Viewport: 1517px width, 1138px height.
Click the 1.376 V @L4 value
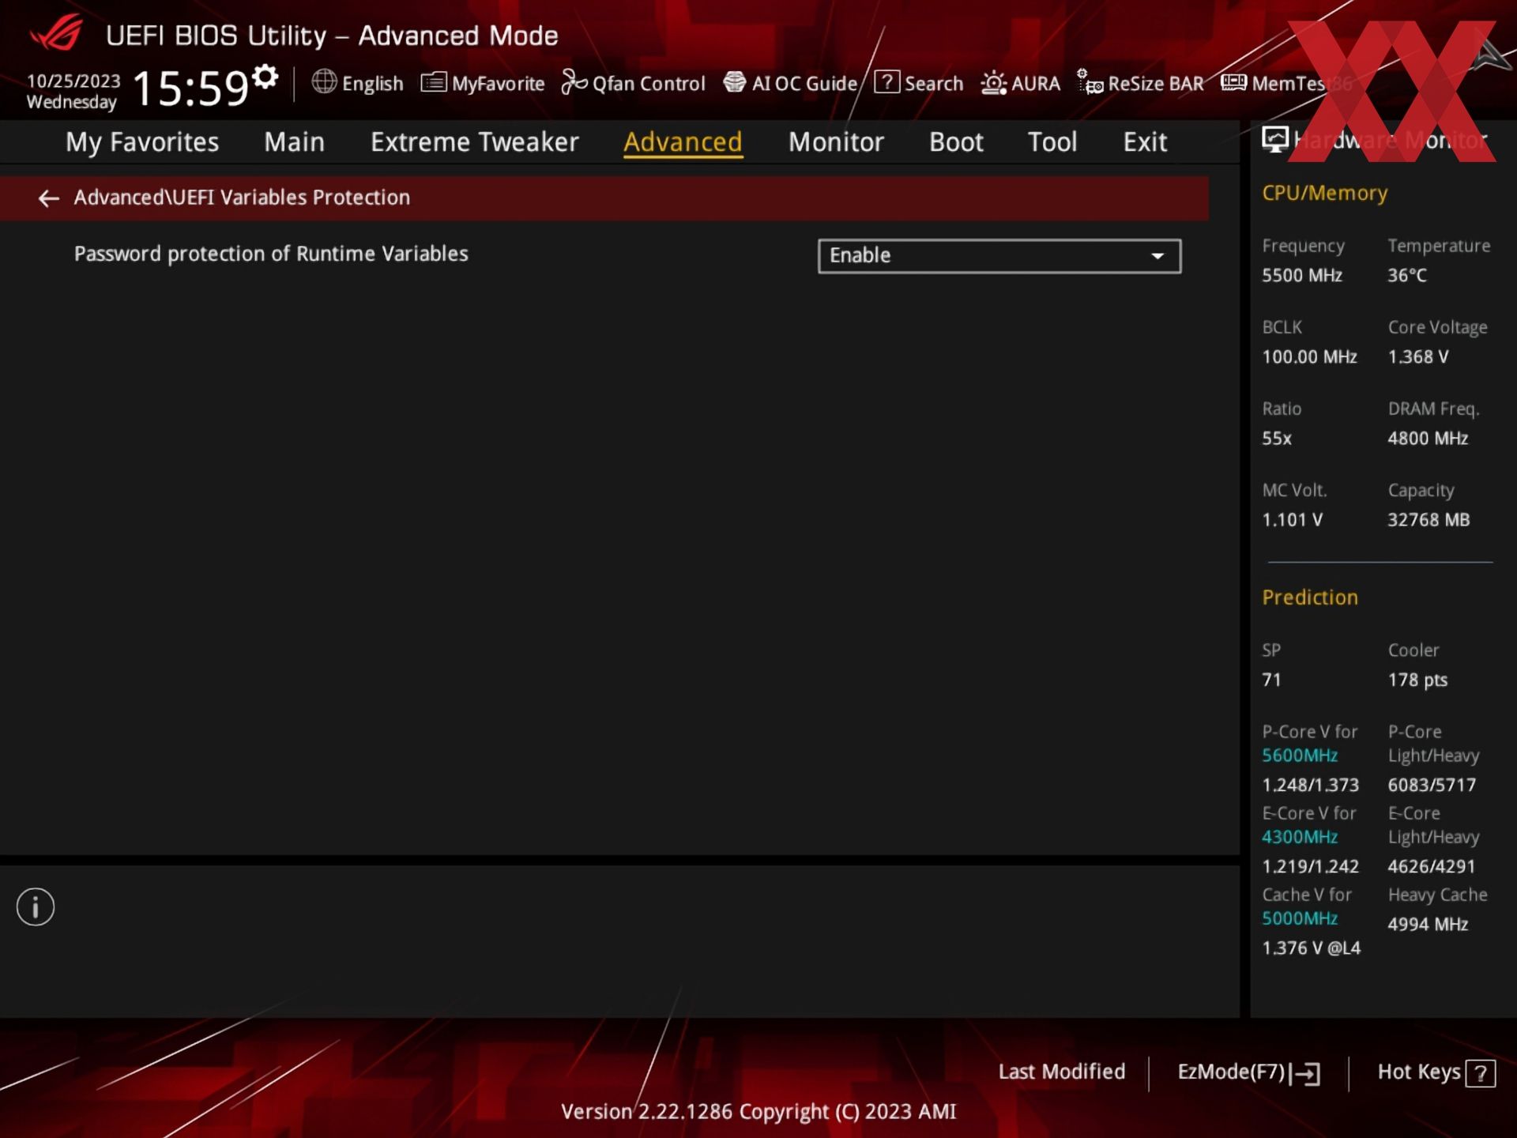click(1312, 948)
